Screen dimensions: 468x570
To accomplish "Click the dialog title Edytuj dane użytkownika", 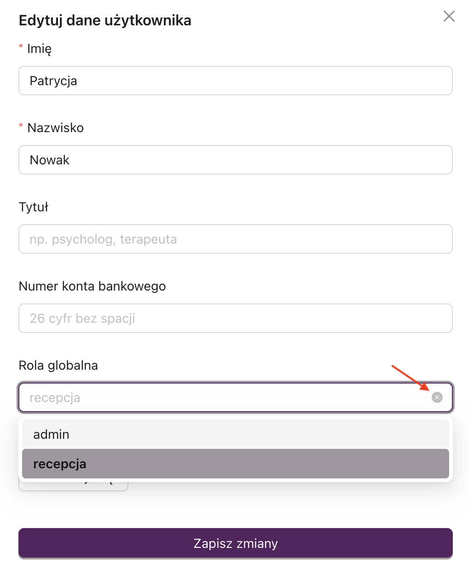I will 105,20.
